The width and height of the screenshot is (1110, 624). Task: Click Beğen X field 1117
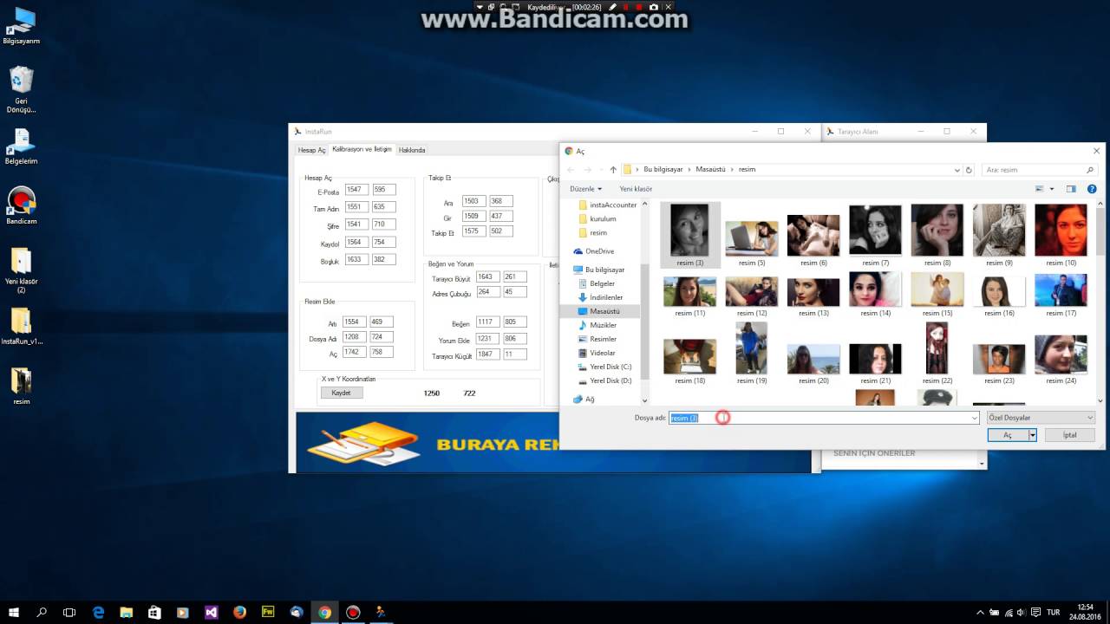click(x=488, y=322)
